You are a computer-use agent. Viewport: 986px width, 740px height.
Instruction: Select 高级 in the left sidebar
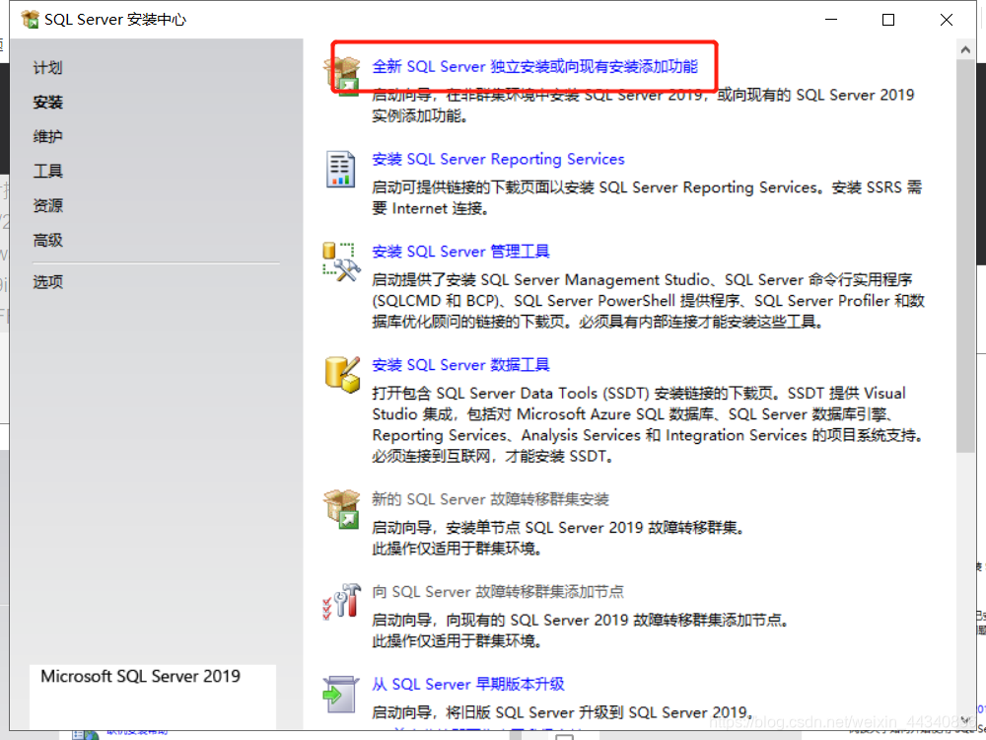coord(47,241)
